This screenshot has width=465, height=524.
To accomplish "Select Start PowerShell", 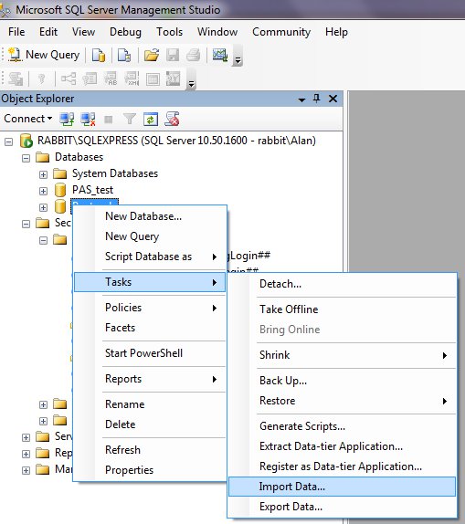I will [150, 353].
